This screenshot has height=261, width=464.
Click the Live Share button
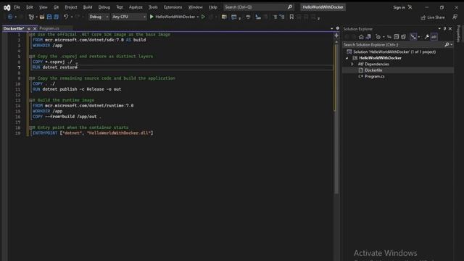[x=433, y=17]
